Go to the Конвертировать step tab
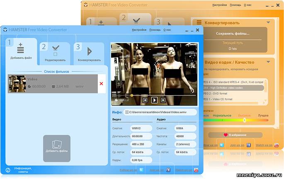Screen dimensions: 284x179 point(89,53)
